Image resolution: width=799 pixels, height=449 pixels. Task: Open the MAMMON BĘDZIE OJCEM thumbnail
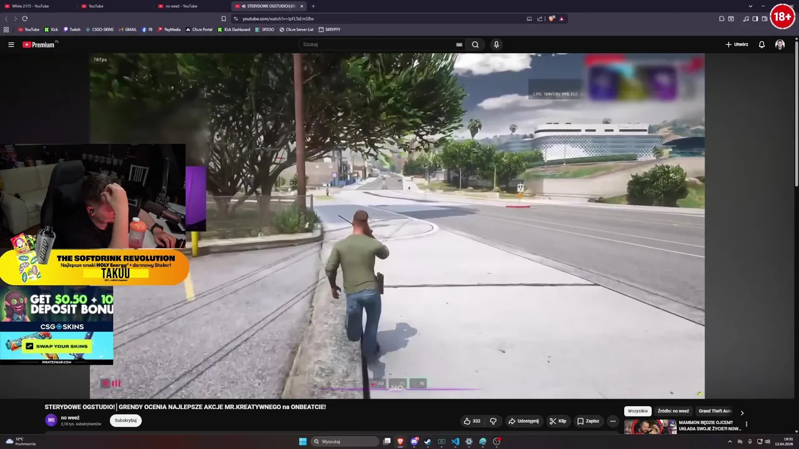[x=650, y=427]
